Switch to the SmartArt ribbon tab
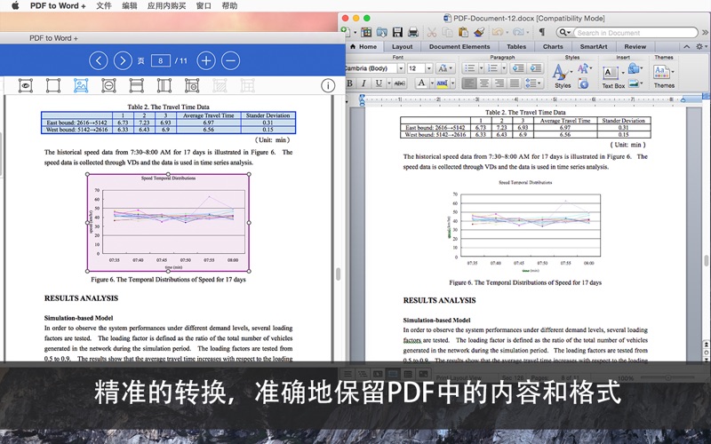 [594, 47]
